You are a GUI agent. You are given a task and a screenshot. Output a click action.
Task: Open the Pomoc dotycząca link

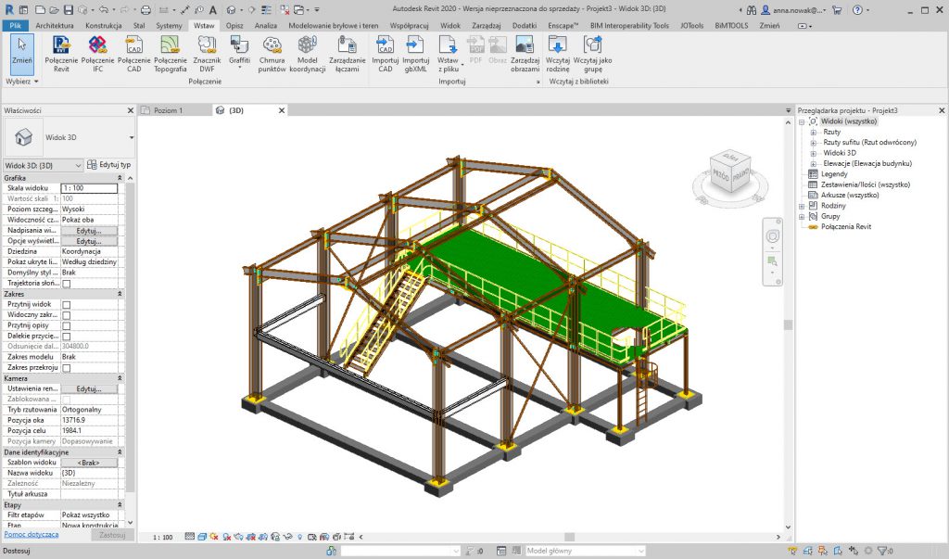click(x=32, y=535)
